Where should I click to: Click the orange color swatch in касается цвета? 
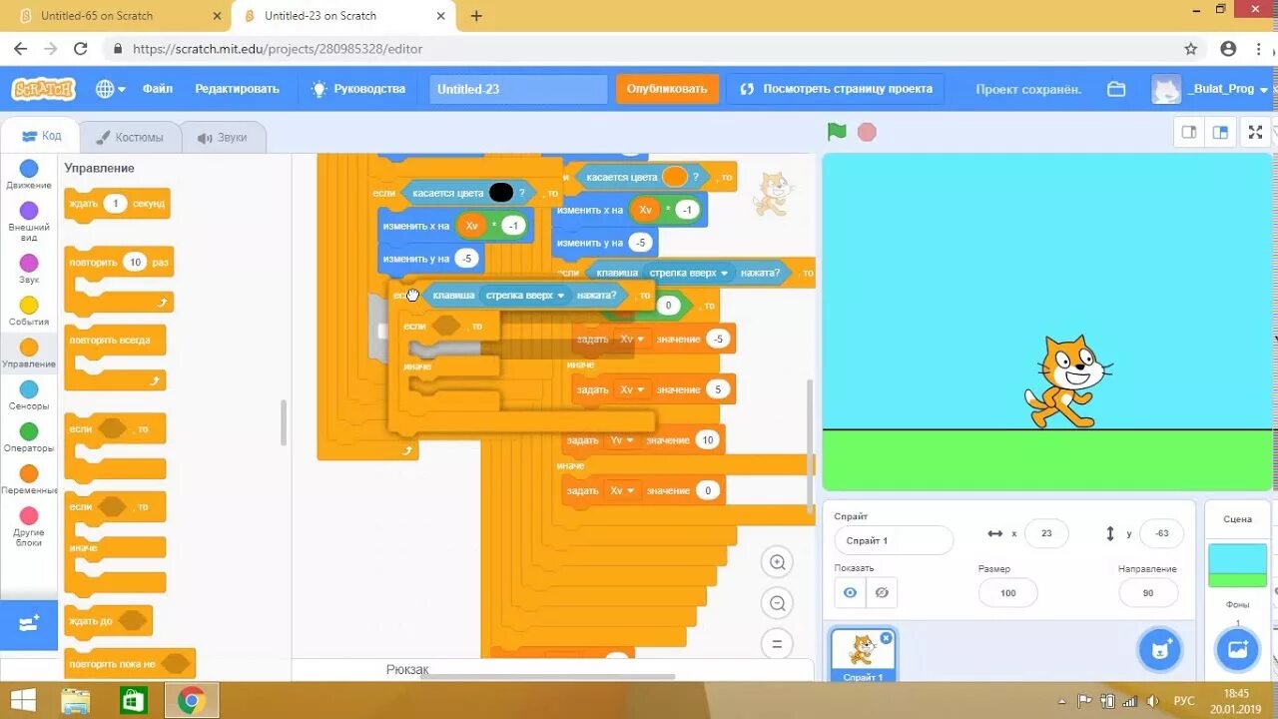pyautogui.click(x=675, y=177)
